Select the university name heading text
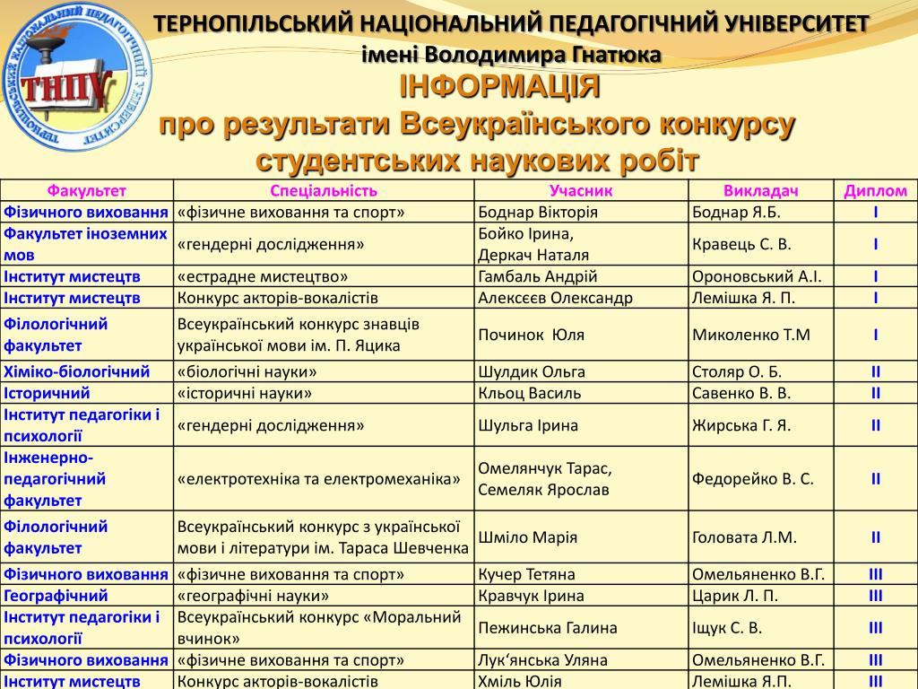Viewport: 918px width, 689px height. pyautogui.click(x=511, y=24)
